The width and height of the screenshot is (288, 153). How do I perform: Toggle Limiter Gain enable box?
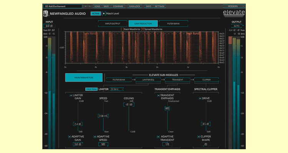(71, 95)
